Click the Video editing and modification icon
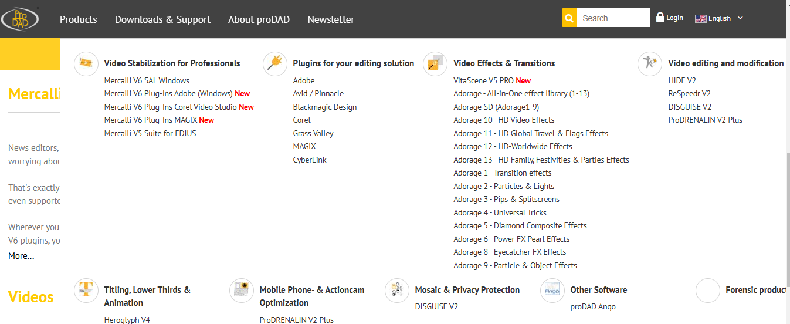The image size is (790, 324). 650,63
